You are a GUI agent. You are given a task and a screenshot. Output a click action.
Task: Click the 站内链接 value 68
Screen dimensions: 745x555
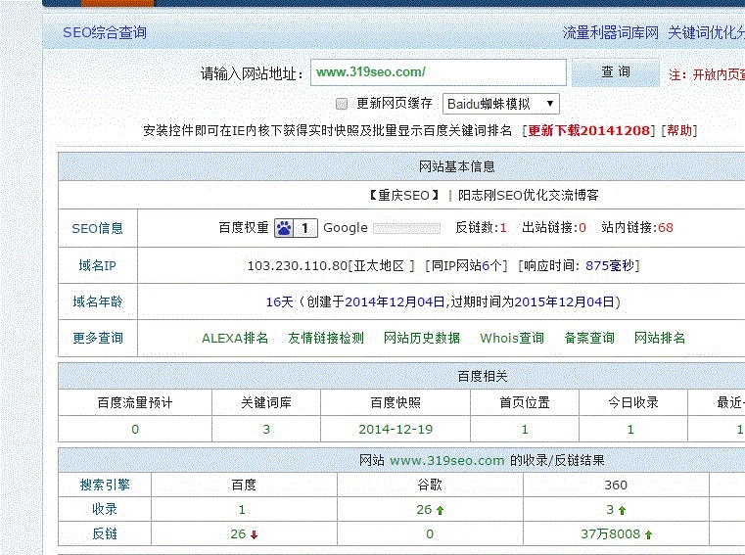[x=666, y=228]
